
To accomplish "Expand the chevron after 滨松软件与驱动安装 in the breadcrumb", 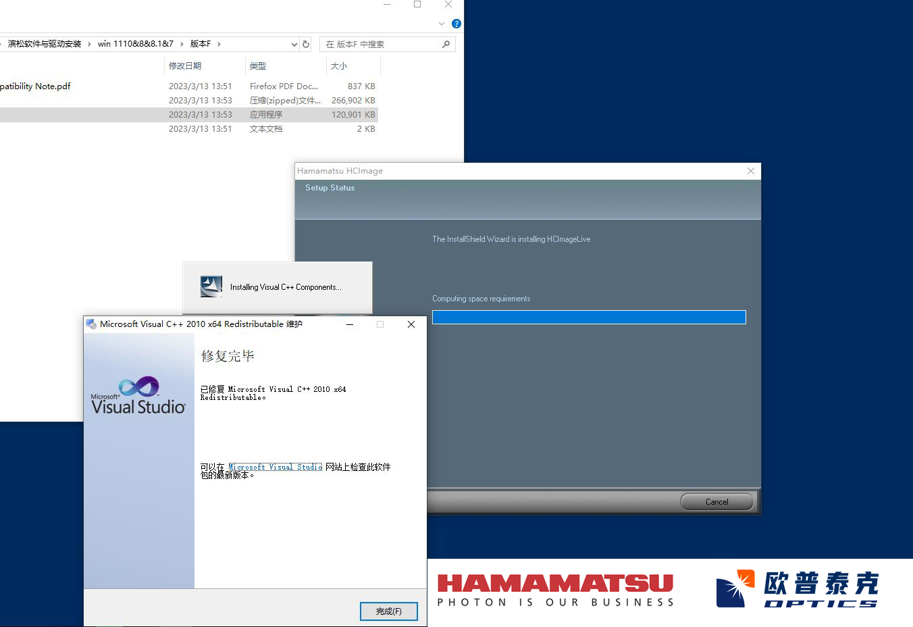I will click(x=89, y=44).
